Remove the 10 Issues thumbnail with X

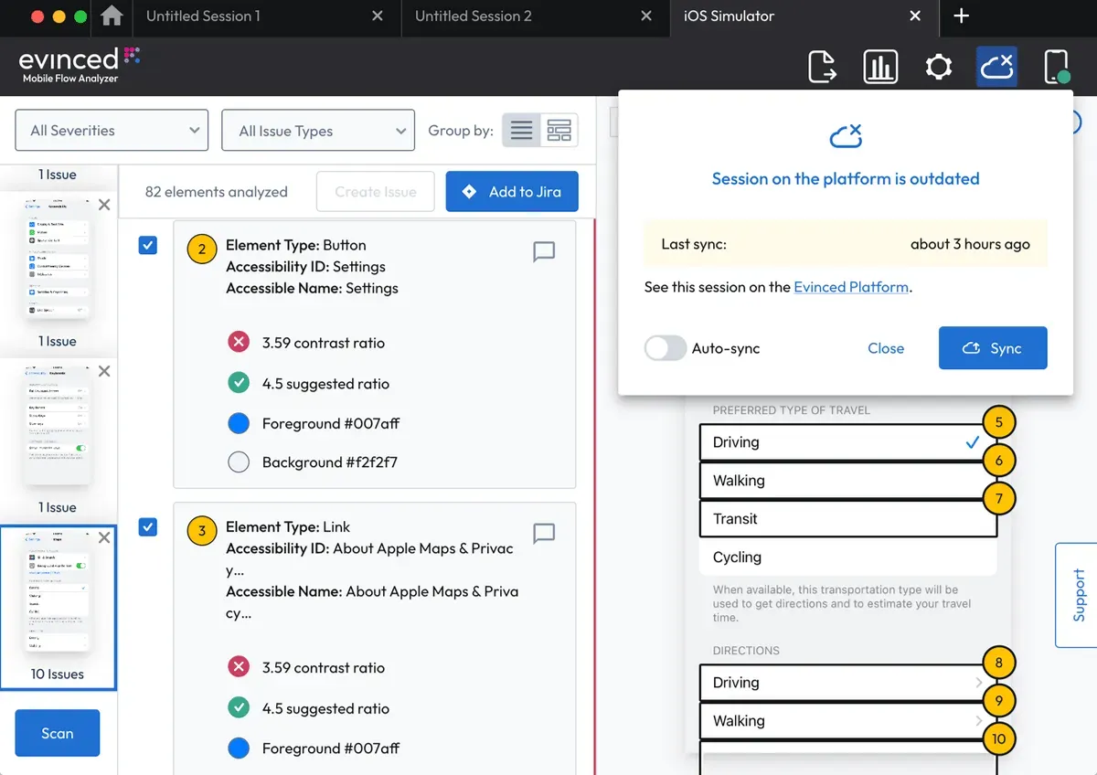click(104, 537)
